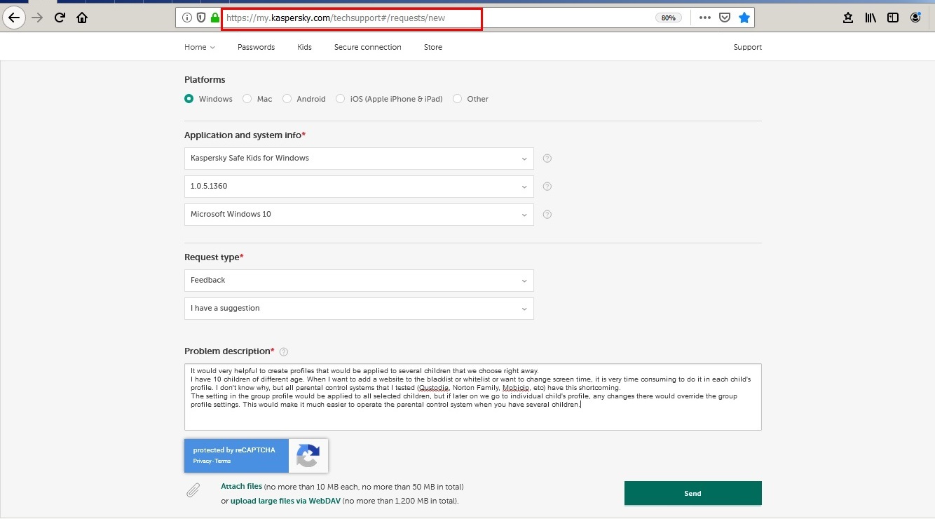Select the Mac platform radio button
This screenshot has height=519, width=935.
click(247, 99)
